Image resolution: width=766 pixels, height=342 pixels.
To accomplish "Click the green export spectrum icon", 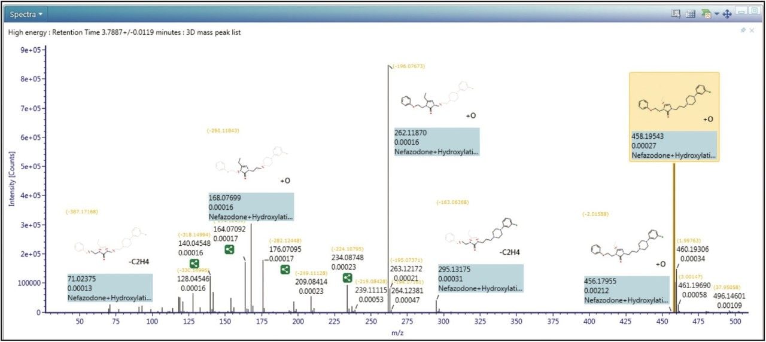I will (706, 13).
